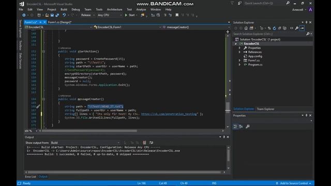Open the Release configuration dropdown
Screen dimensions: 331x186
[88, 15]
